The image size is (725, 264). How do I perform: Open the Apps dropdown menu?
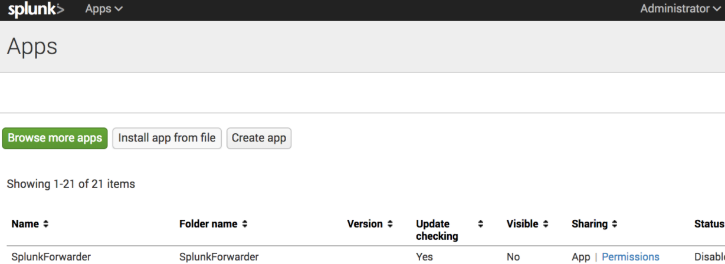pos(104,9)
